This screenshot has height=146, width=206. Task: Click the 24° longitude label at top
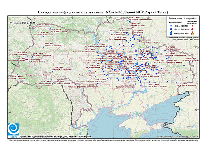point(34,19)
